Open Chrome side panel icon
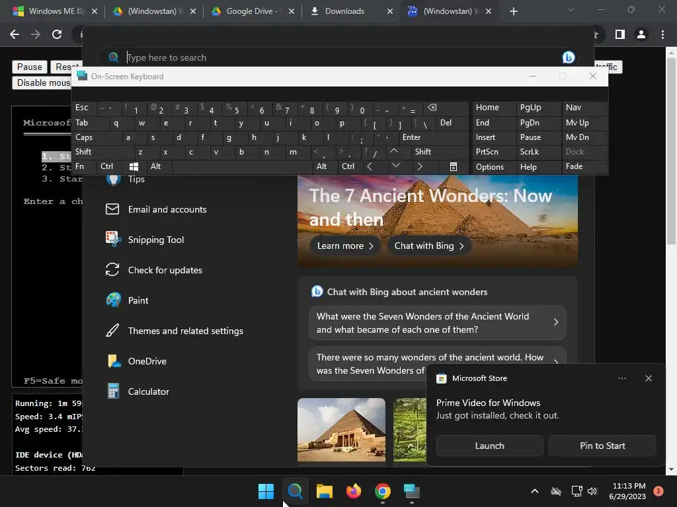Viewport: 677px width, 507px height. pos(620,34)
